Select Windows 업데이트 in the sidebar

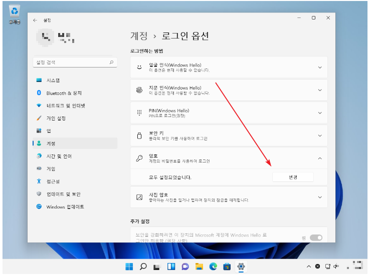[x=75, y=207]
